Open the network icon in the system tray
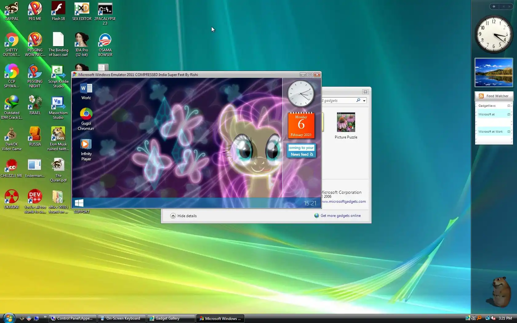The width and height of the screenshot is (517, 323). pyautogui.click(x=487, y=318)
